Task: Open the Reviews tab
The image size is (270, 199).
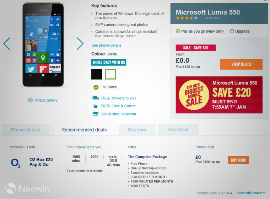Action: 137,130
